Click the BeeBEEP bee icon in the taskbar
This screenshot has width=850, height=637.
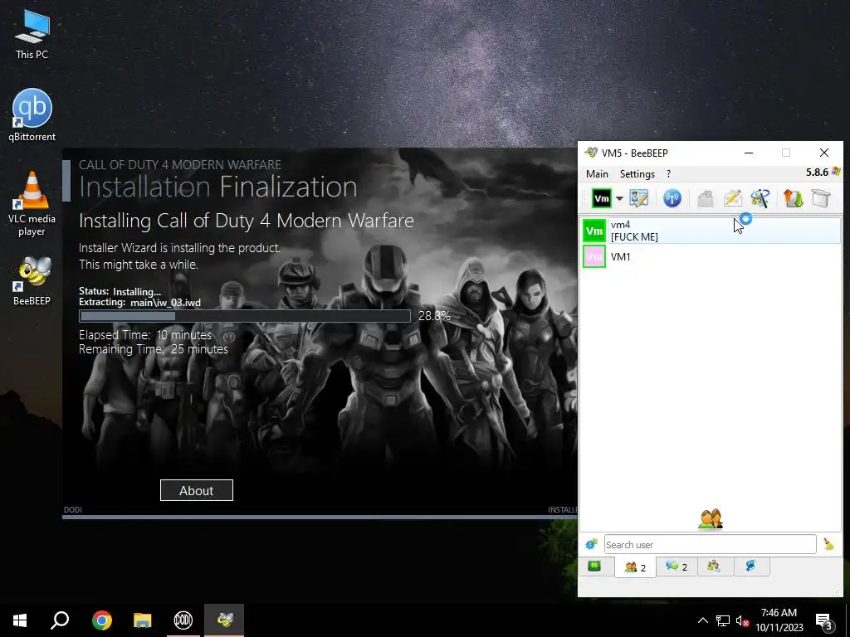click(224, 620)
